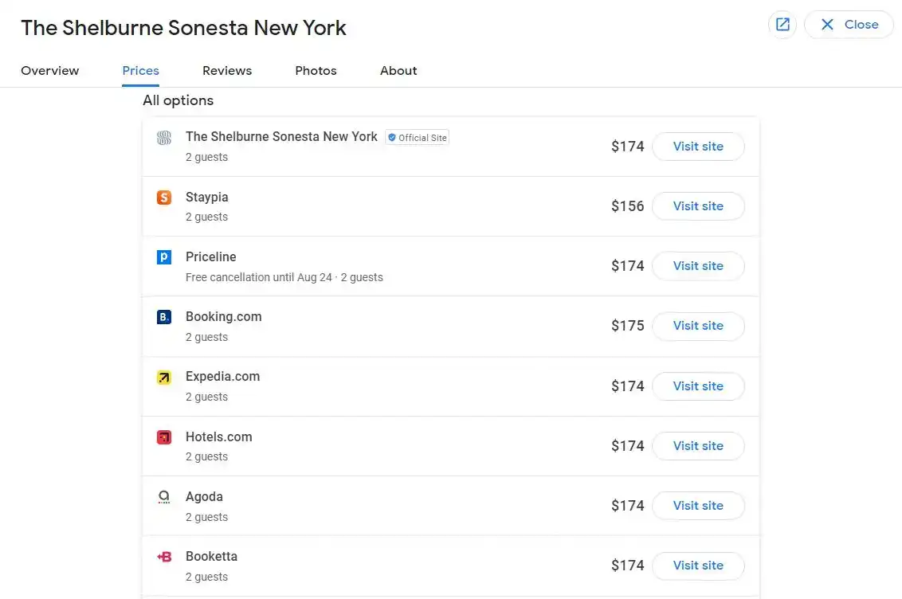Open the Reviews tab
Image resolution: width=902 pixels, height=599 pixels.
pyautogui.click(x=227, y=71)
